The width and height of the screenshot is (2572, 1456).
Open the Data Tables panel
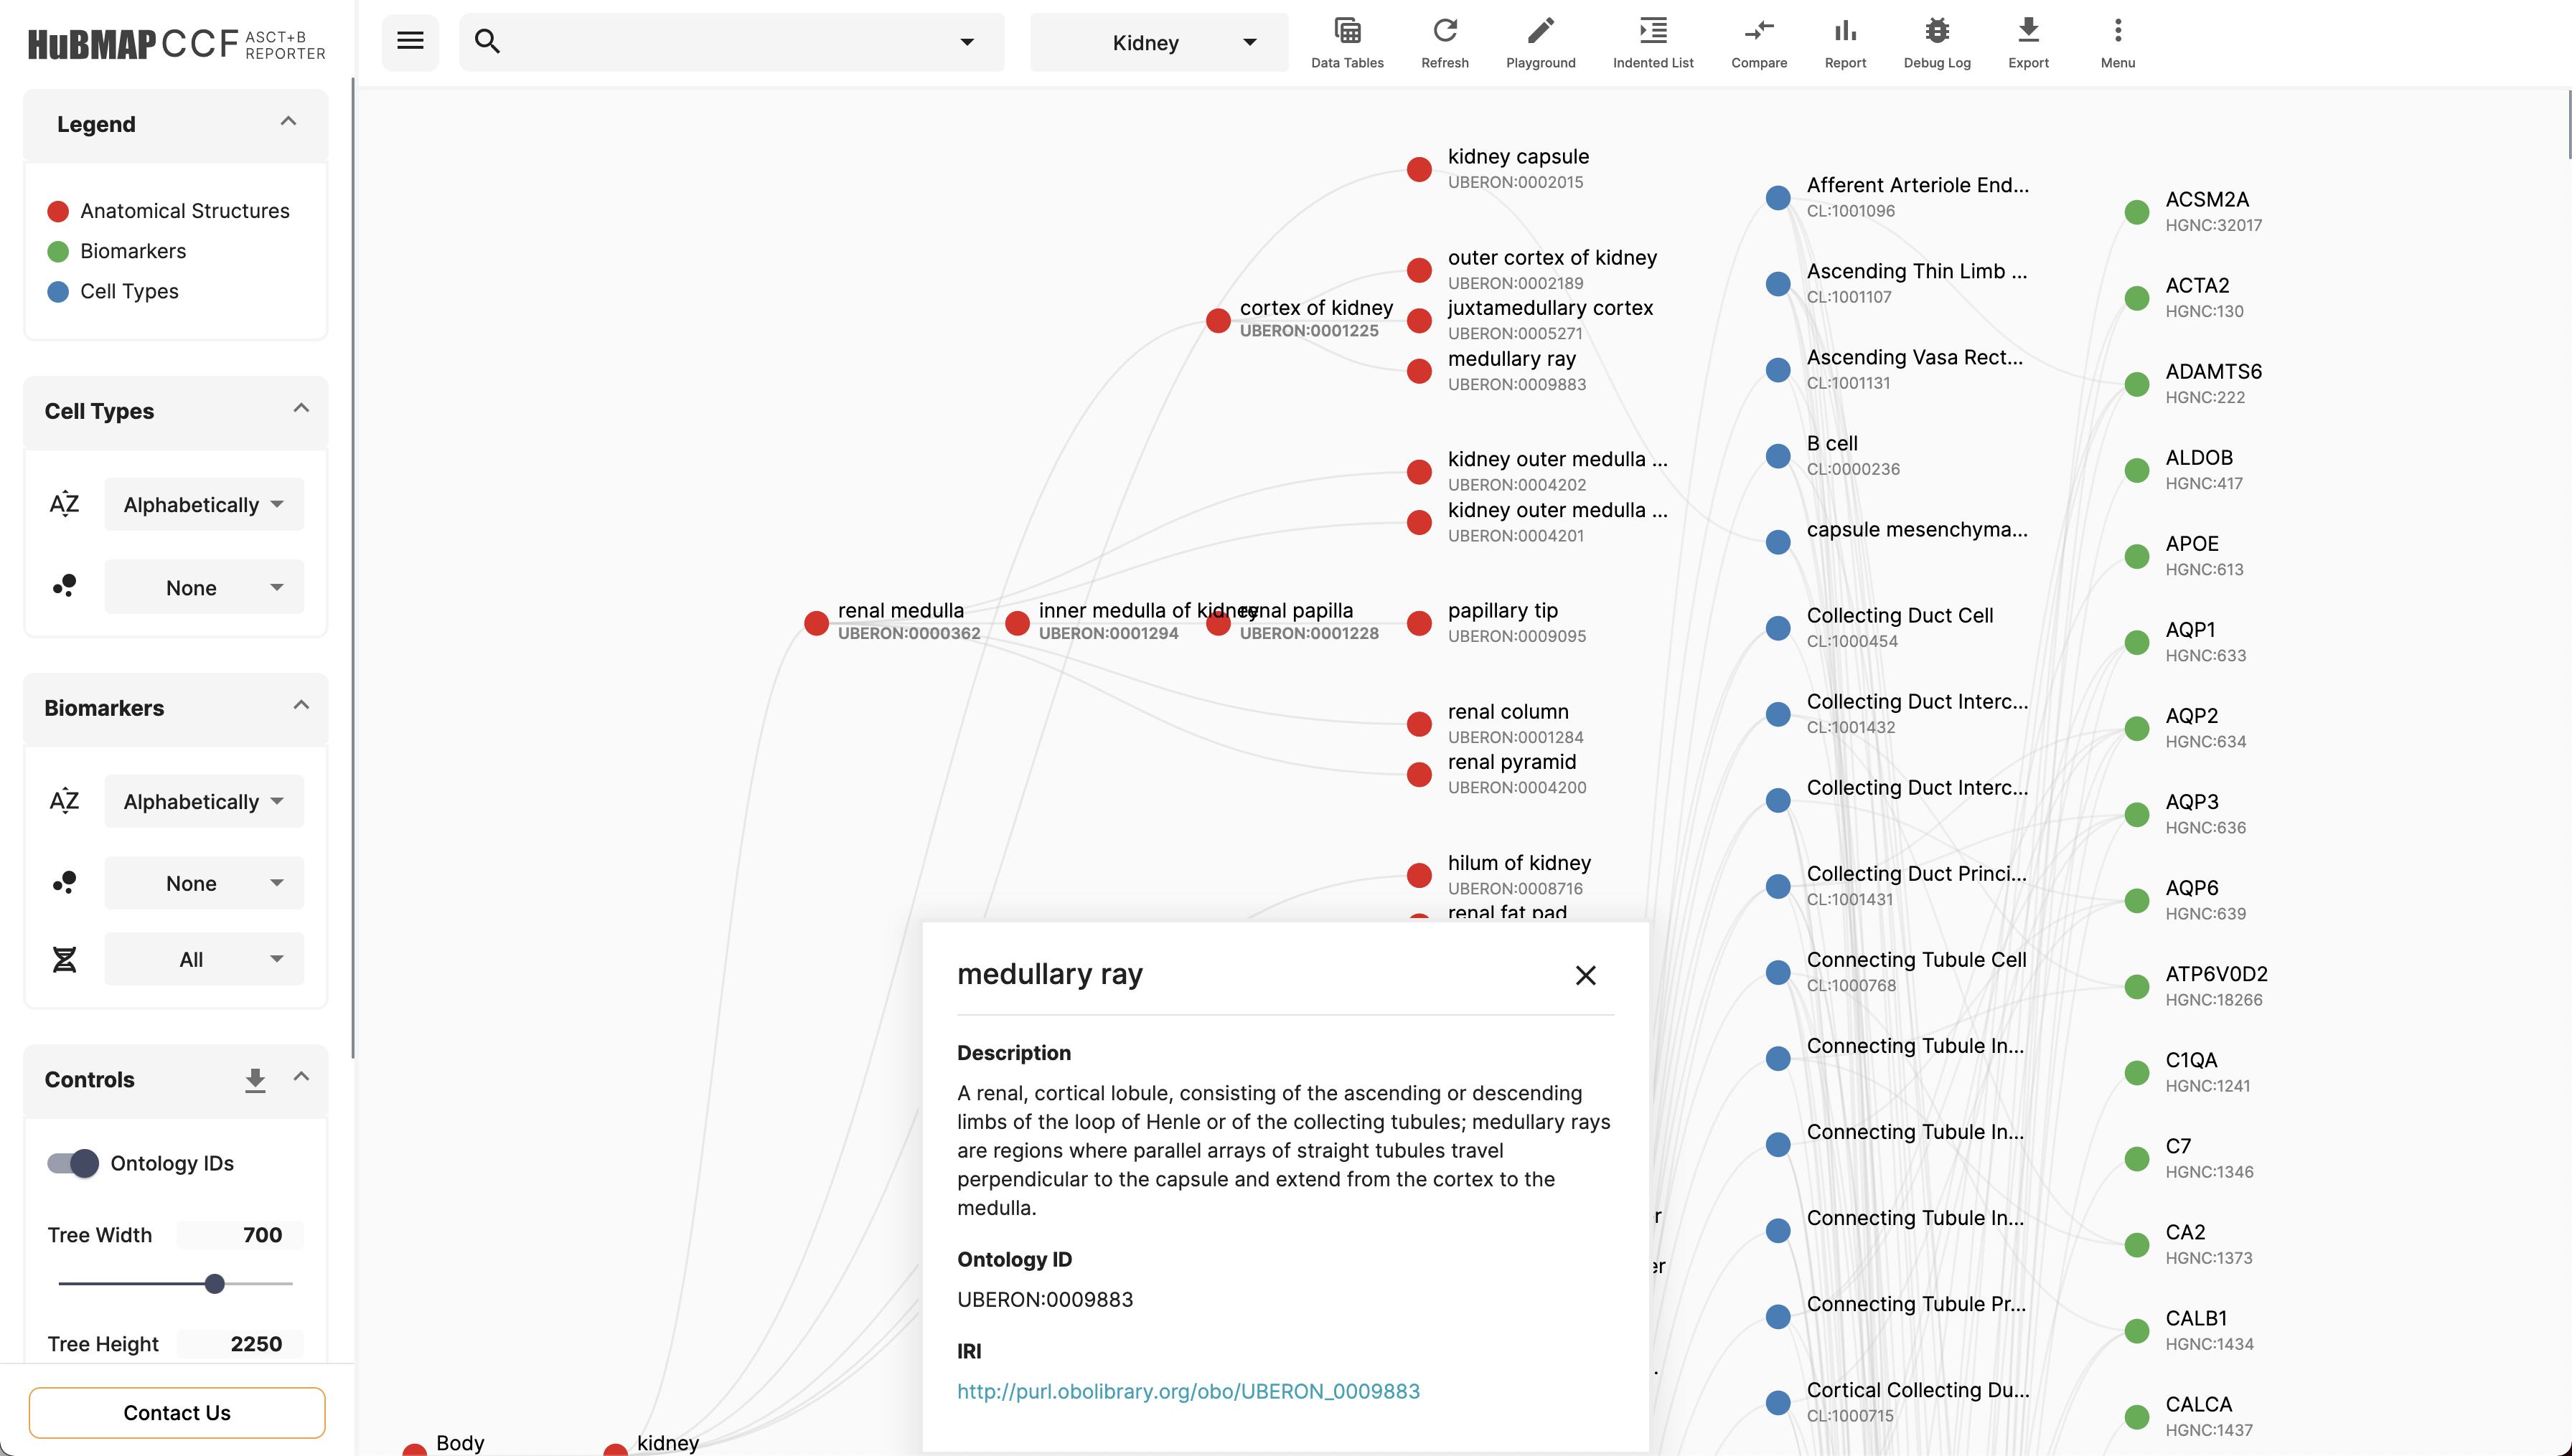click(x=1346, y=42)
